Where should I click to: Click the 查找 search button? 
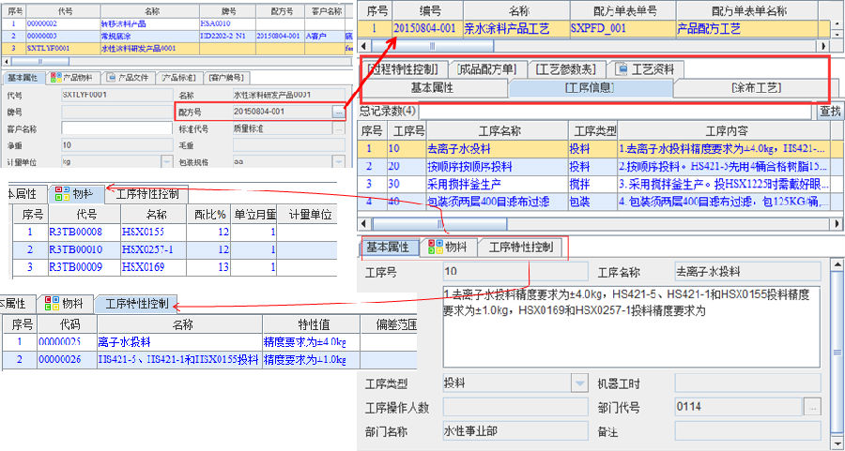coord(830,111)
